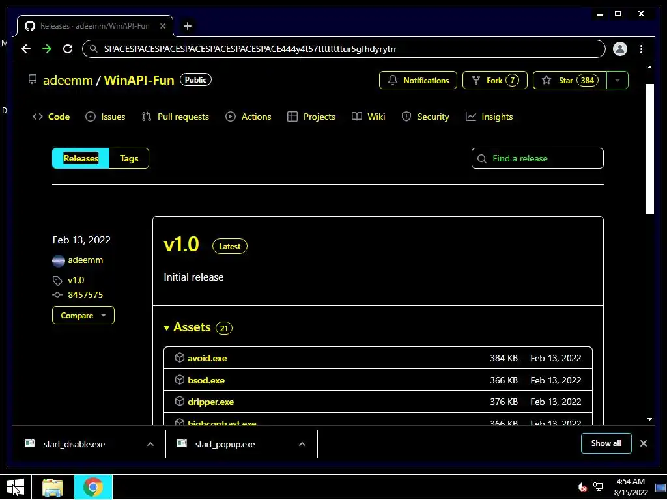Switch to the Insights tab

point(489,117)
